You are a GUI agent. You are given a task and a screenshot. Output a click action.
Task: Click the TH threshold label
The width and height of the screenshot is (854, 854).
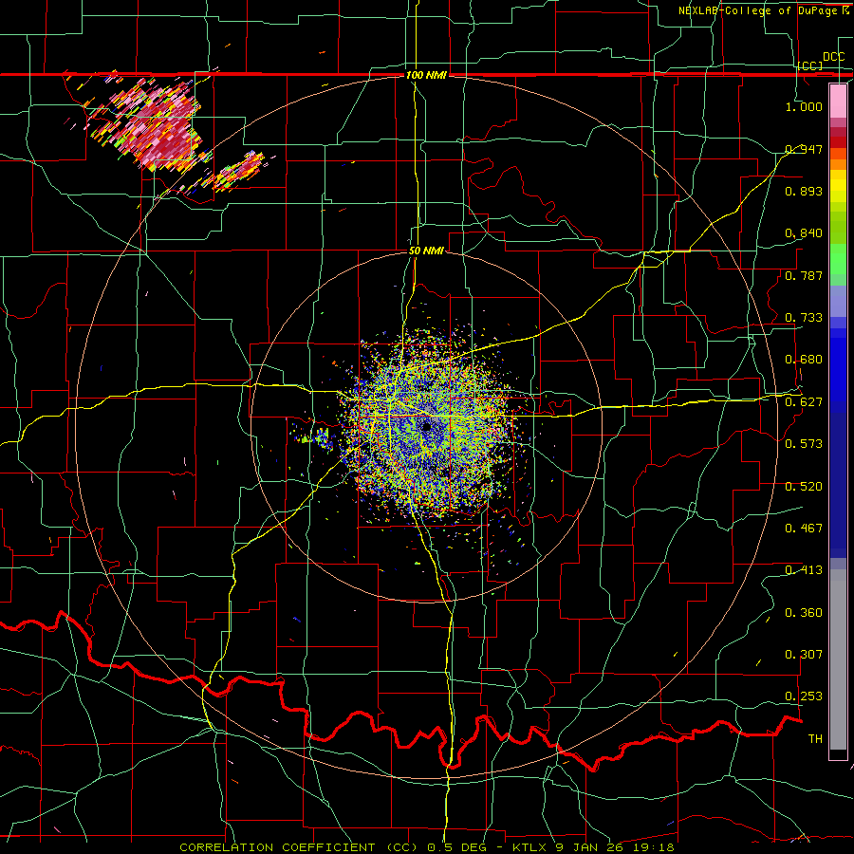coord(815,739)
